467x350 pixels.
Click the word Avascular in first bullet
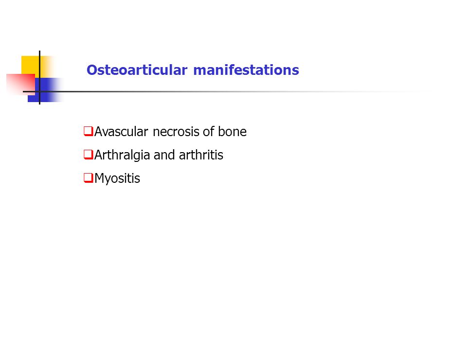pos(121,132)
